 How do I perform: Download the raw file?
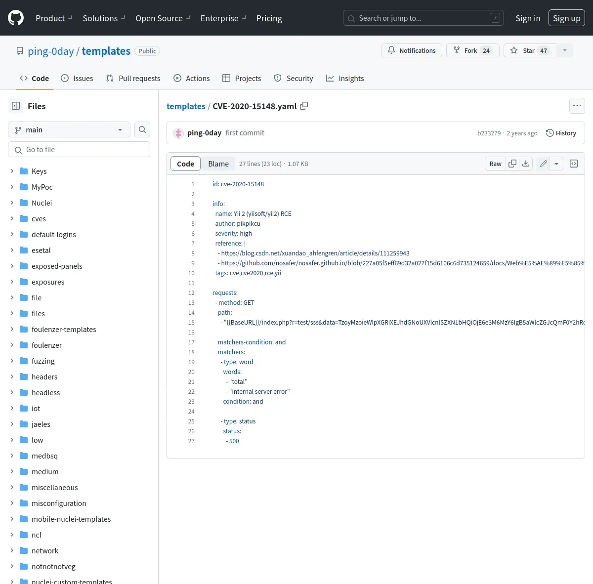point(526,164)
